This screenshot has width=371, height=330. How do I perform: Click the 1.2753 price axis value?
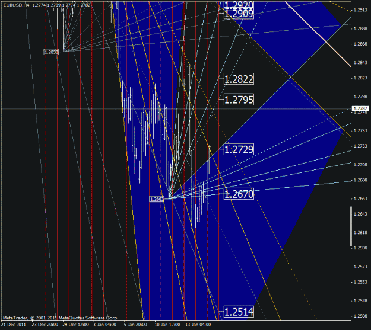point(360,130)
